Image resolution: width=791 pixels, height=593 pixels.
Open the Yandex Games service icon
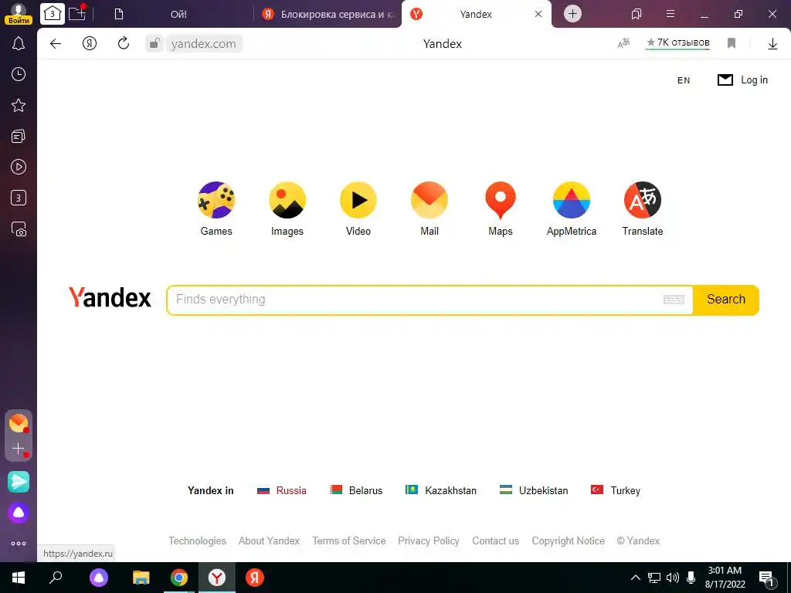click(x=216, y=200)
